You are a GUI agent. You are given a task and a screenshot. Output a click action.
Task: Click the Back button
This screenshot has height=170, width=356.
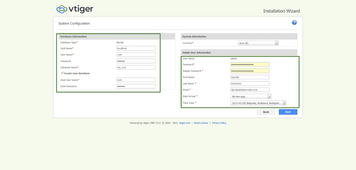click(x=266, y=112)
